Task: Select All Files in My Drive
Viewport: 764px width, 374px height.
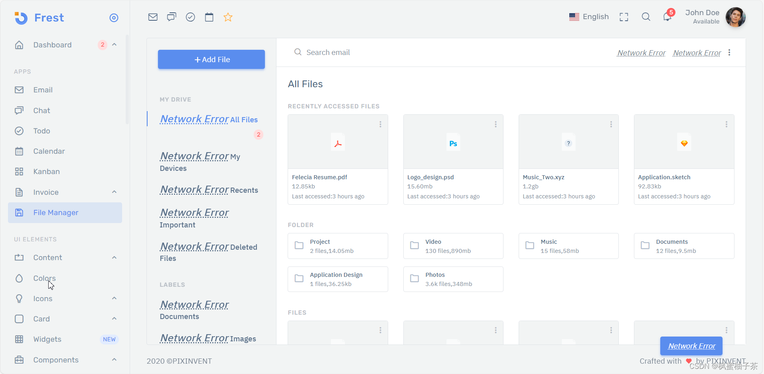Action: point(209,119)
